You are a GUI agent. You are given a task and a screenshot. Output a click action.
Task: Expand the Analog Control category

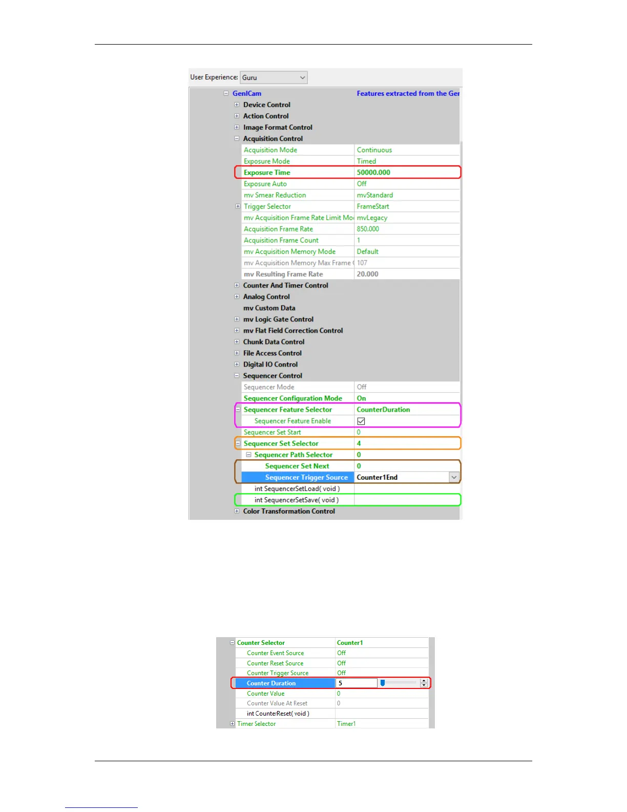click(x=237, y=296)
